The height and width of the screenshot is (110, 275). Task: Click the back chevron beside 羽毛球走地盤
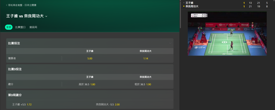7,5
